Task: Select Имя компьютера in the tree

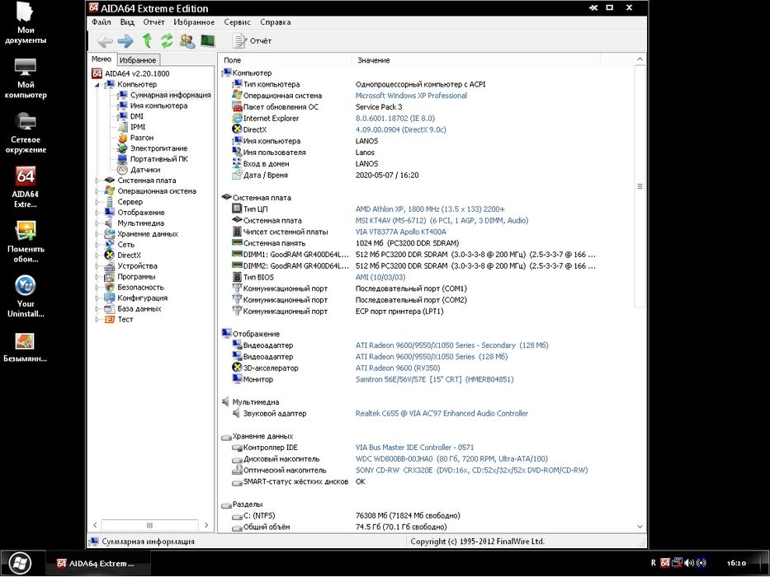Action: (x=158, y=106)
